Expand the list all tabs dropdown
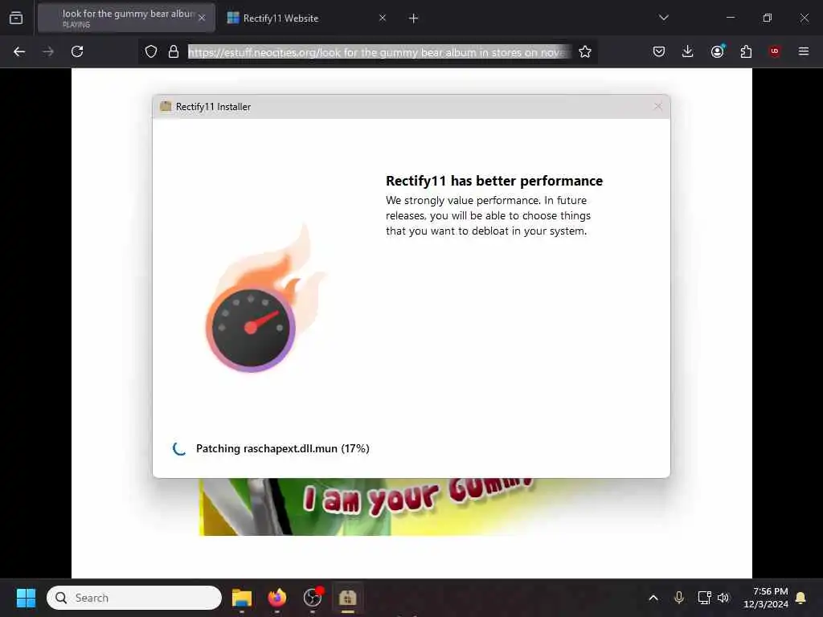The image size is (823, 617). pyautogui.click(x=664, y=18)
